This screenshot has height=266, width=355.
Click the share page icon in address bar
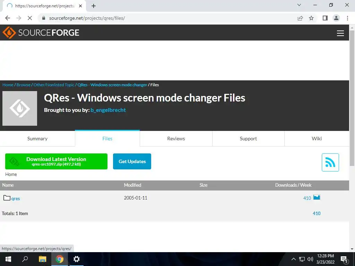(x=300, y=18)
